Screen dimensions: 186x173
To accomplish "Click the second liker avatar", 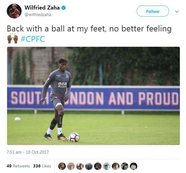I will point(71,166).
